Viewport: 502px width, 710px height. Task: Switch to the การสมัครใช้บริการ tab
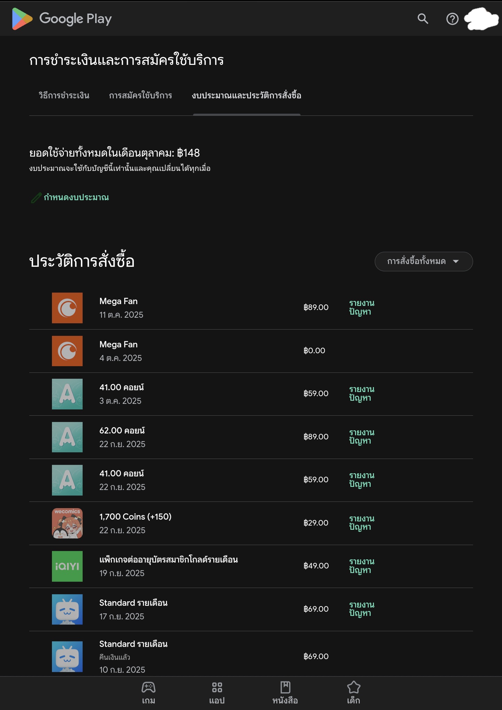click(x=140, y=96)
